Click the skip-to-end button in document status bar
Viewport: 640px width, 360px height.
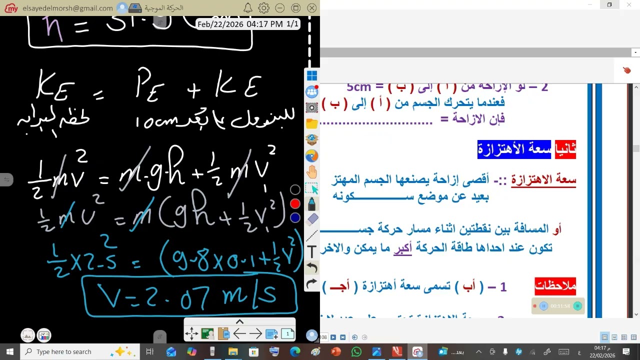tap(343, 337)
